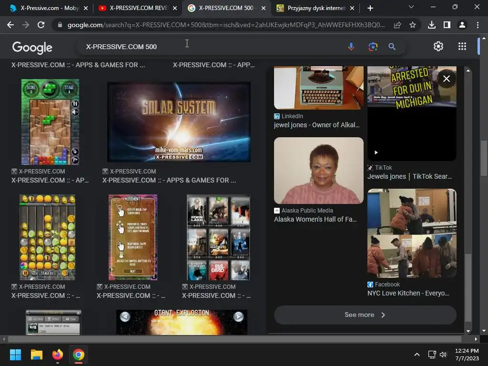This screenshot has width=488, height=366.
Task: Open the Windows Start menu
Action: click(x=15, y=355)
